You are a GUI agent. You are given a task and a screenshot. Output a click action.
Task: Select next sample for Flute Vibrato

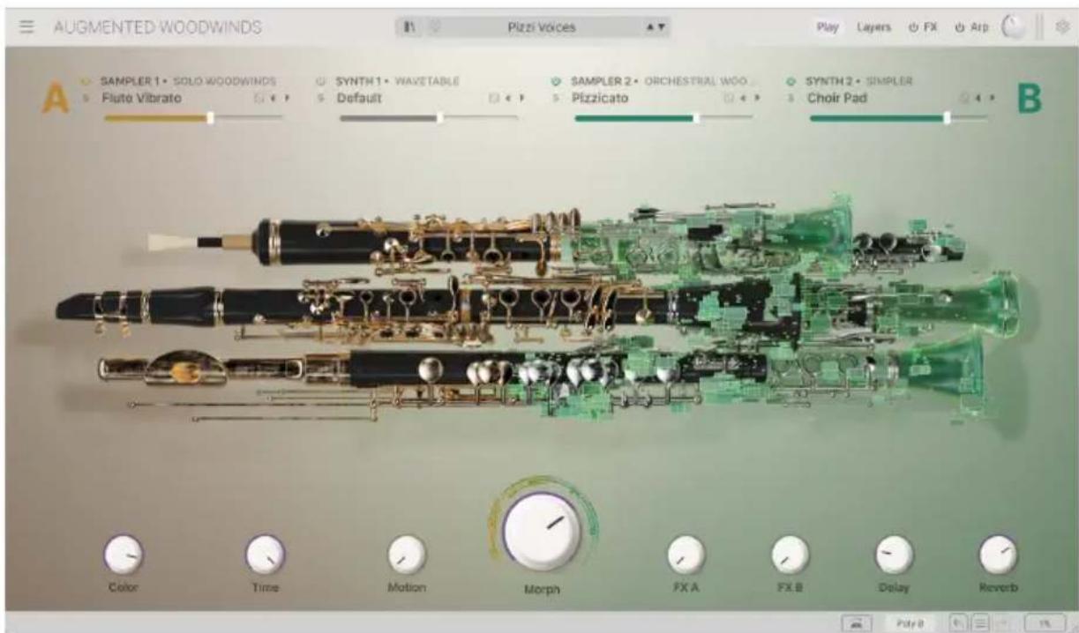pos(286,98)
